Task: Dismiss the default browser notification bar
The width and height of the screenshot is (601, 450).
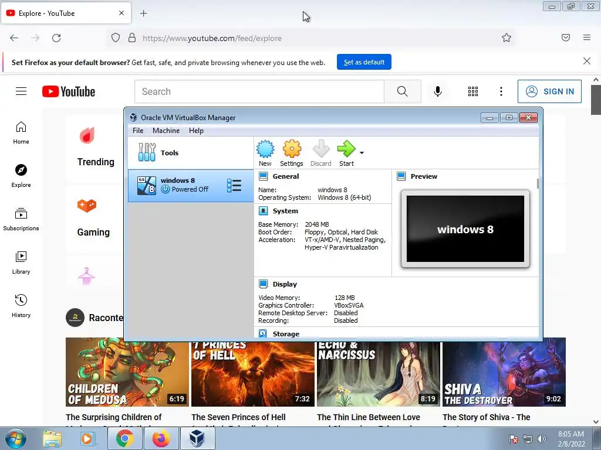Action: (x=587, y=61)
